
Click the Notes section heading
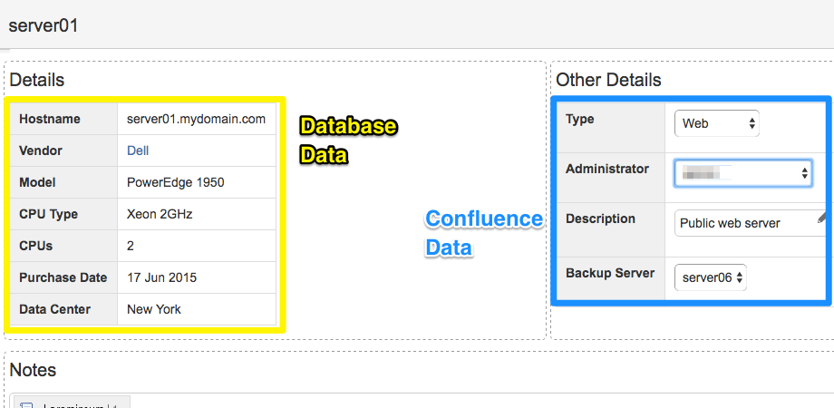pyautogui.click(x=33, y=370)
